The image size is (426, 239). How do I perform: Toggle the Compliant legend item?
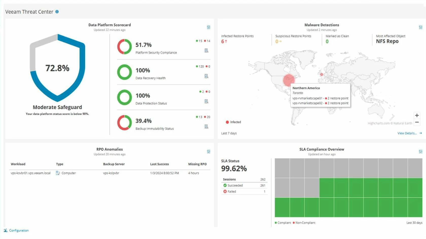[x=283, y=223]
